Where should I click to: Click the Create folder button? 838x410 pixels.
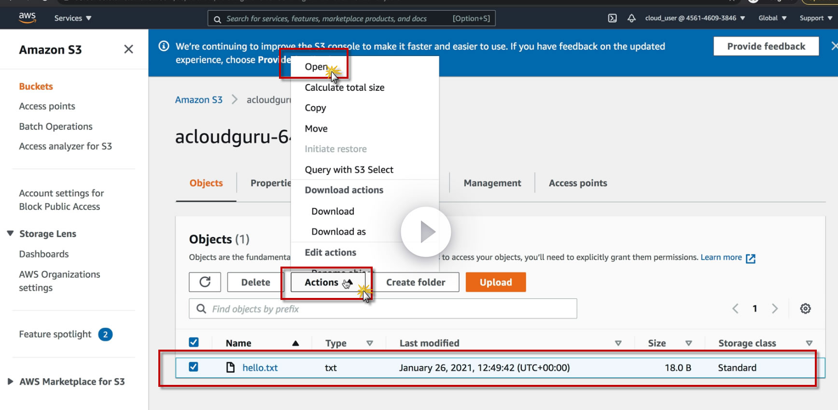[x=416, y=282]
